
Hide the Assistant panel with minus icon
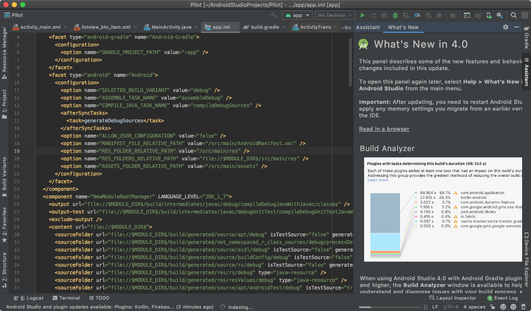pyautogui.click(x=517, y=27)
